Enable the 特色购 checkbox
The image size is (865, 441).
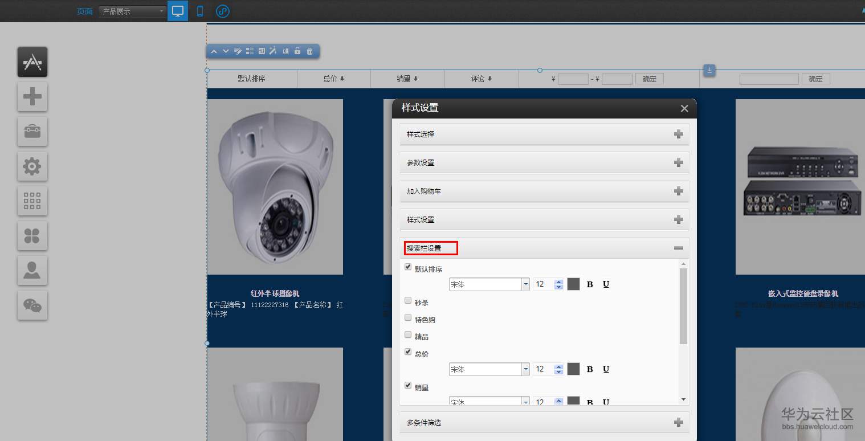click(x=408, y=317)
